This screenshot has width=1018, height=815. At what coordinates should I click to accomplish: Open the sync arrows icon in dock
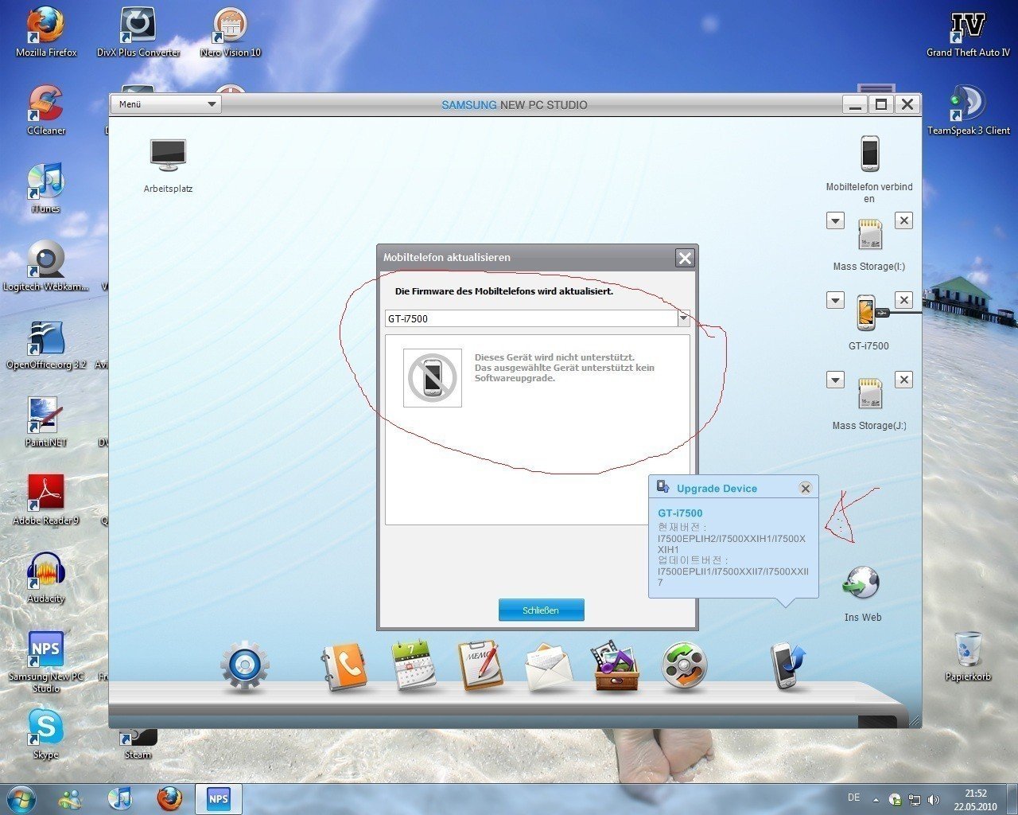pyautogui.click(x=685, y=665)
